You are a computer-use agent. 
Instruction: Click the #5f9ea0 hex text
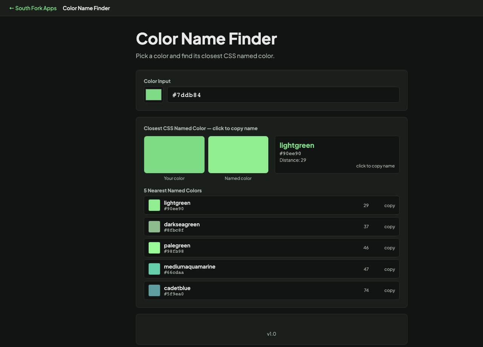click(x=174, y=294)
